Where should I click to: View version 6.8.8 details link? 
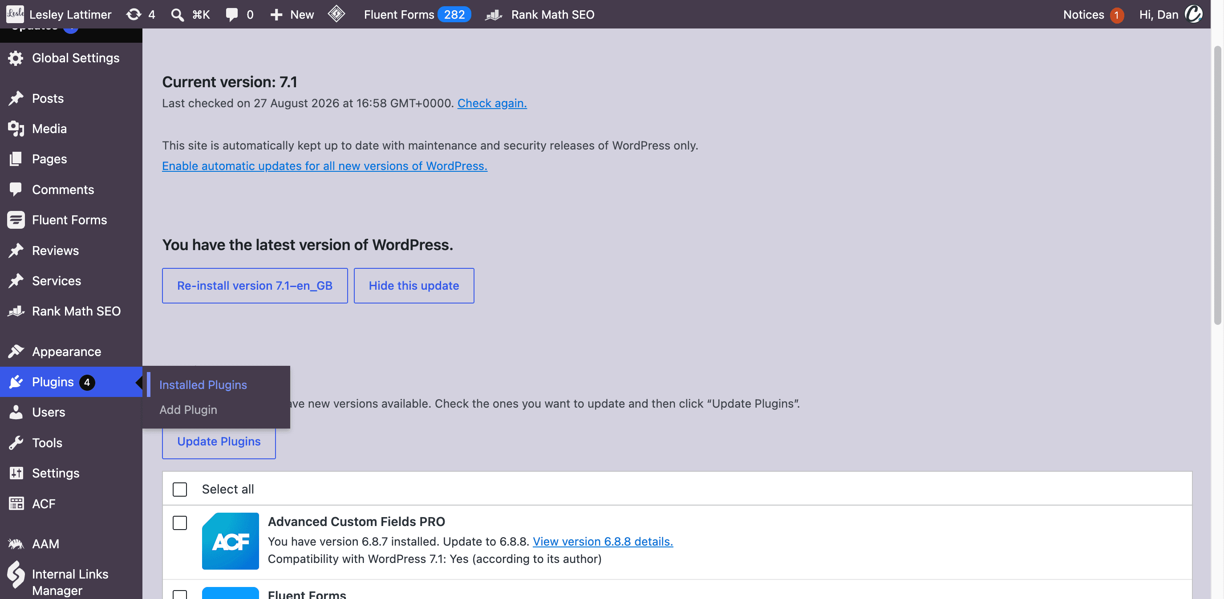tap(603, 542)
